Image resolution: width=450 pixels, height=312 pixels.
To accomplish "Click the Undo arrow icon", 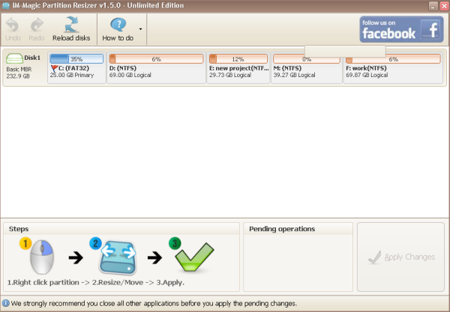I will tap(12, 25).
